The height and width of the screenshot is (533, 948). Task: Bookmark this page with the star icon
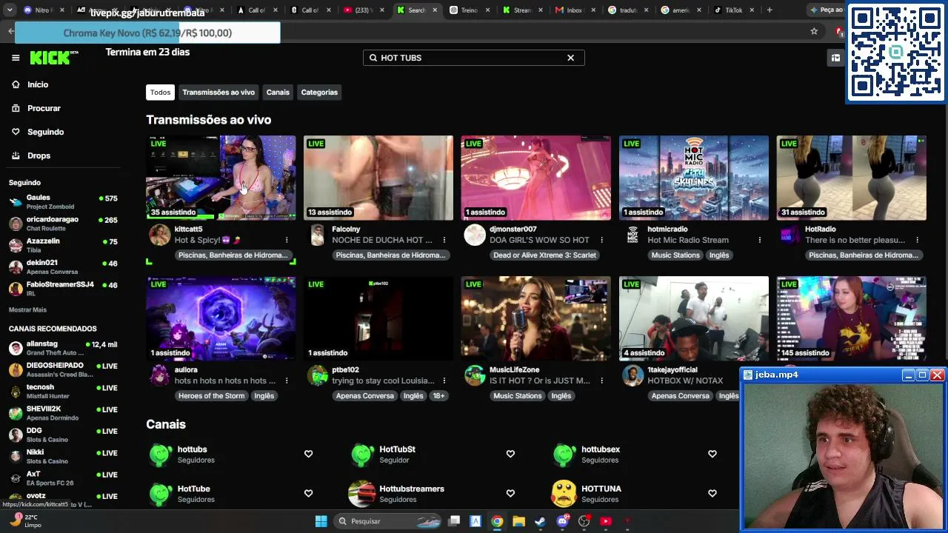[x=814, y=31]
